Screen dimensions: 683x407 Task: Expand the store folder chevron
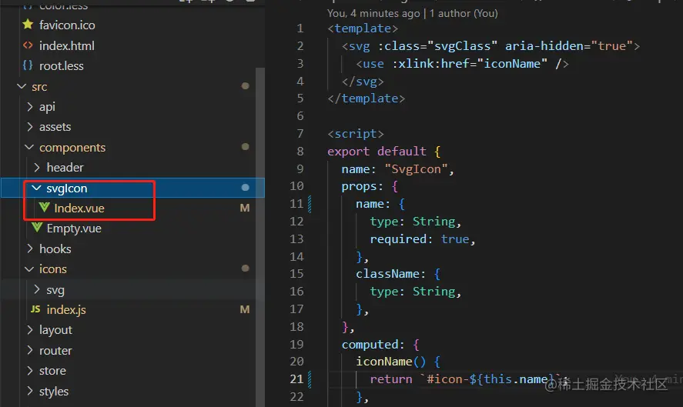[x=29, y=370]
